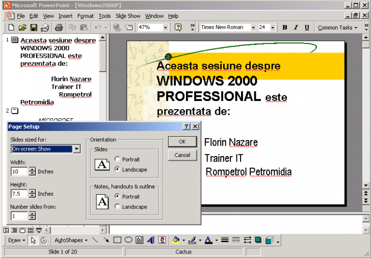Open the Draw menu dropdown

[16, 240]
